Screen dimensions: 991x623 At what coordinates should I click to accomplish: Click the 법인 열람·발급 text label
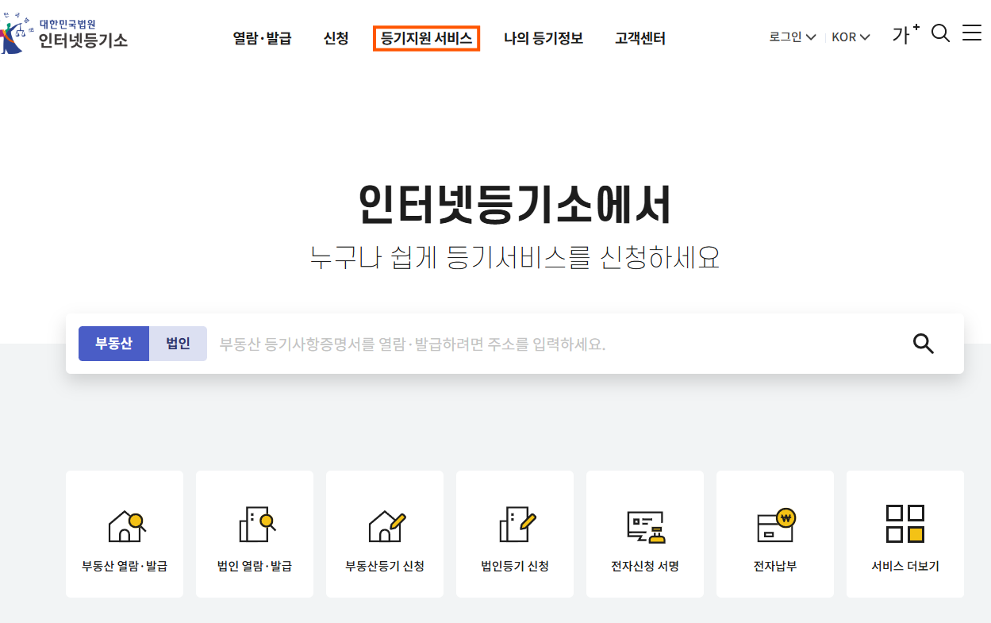click(x=255, y=567)
